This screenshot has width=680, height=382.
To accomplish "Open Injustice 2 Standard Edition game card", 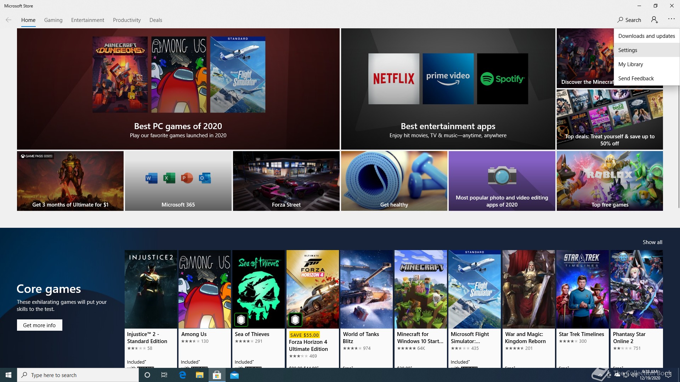I will click(x=151, y=309).
